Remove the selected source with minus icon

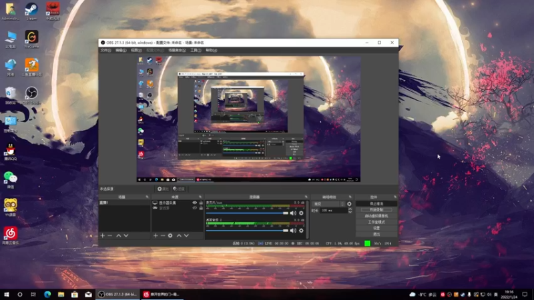pos(163,235)
